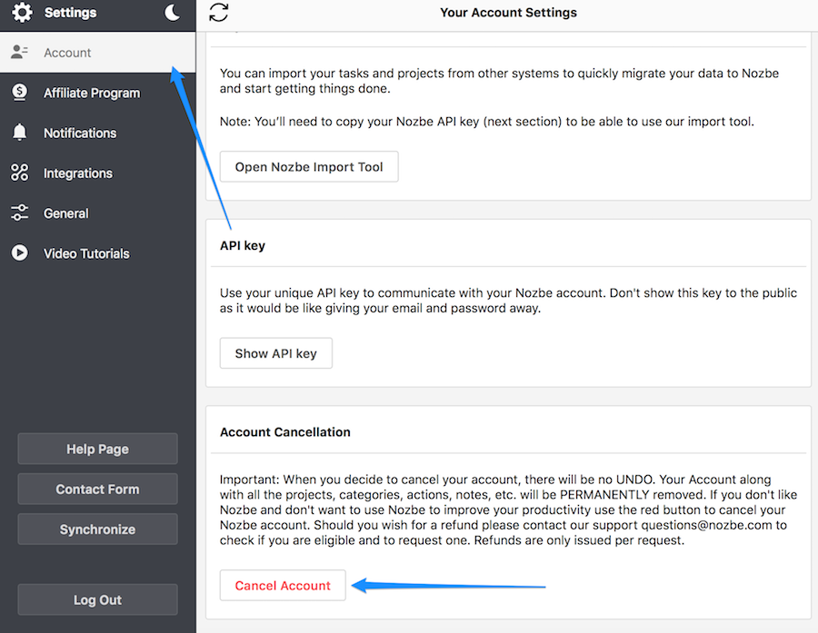
Task: Click the Video Tutorials play icon
Action: pos(19,252)
